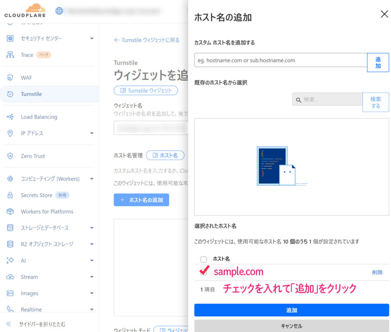Open the Images menu item
Screen dimensions: 391x332
click(29, 294)
